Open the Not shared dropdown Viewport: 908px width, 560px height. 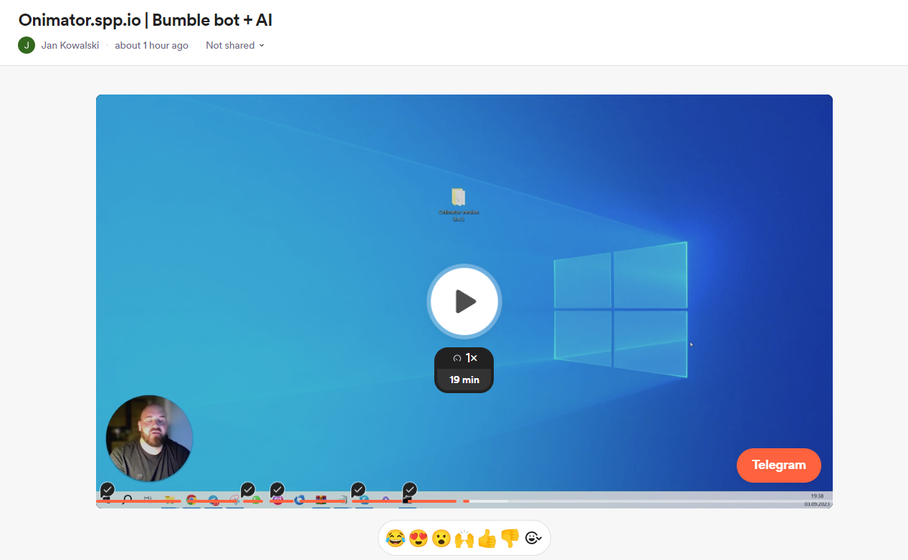tap(235, 45)
